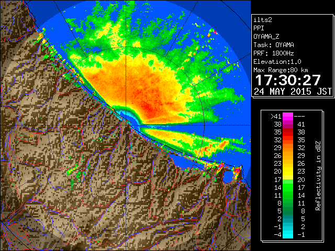Click the green 11 dBZ legend swatch
335x251 pixels.
(288, 195)
